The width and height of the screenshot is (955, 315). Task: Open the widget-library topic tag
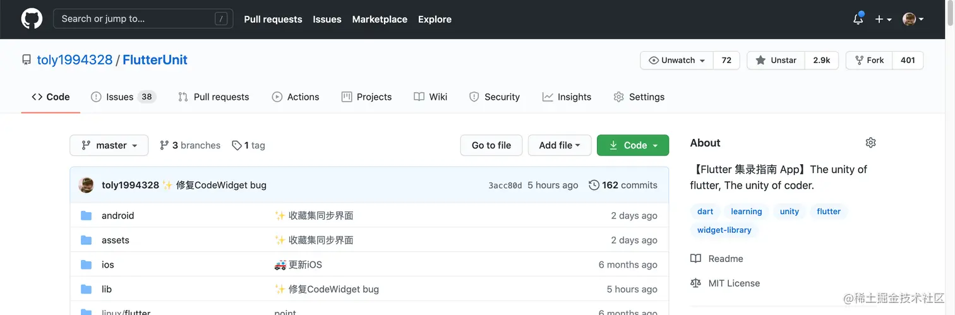pyautogui.click(x=724, y=230)
